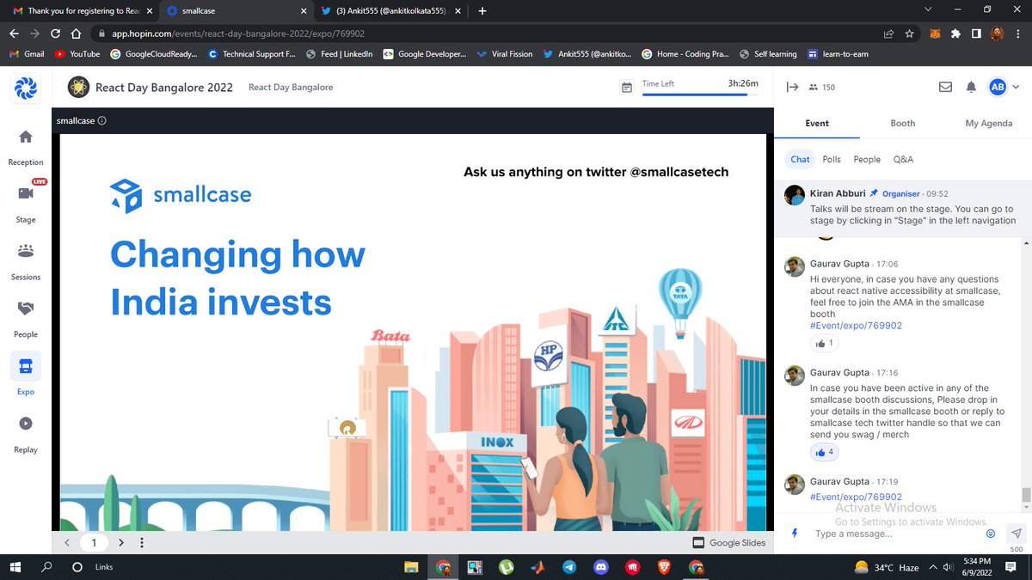Expand the profile dropdown chevron
Image resolution: width=1032 pixels, height=580 pixels.
[x=1016, y=87]
